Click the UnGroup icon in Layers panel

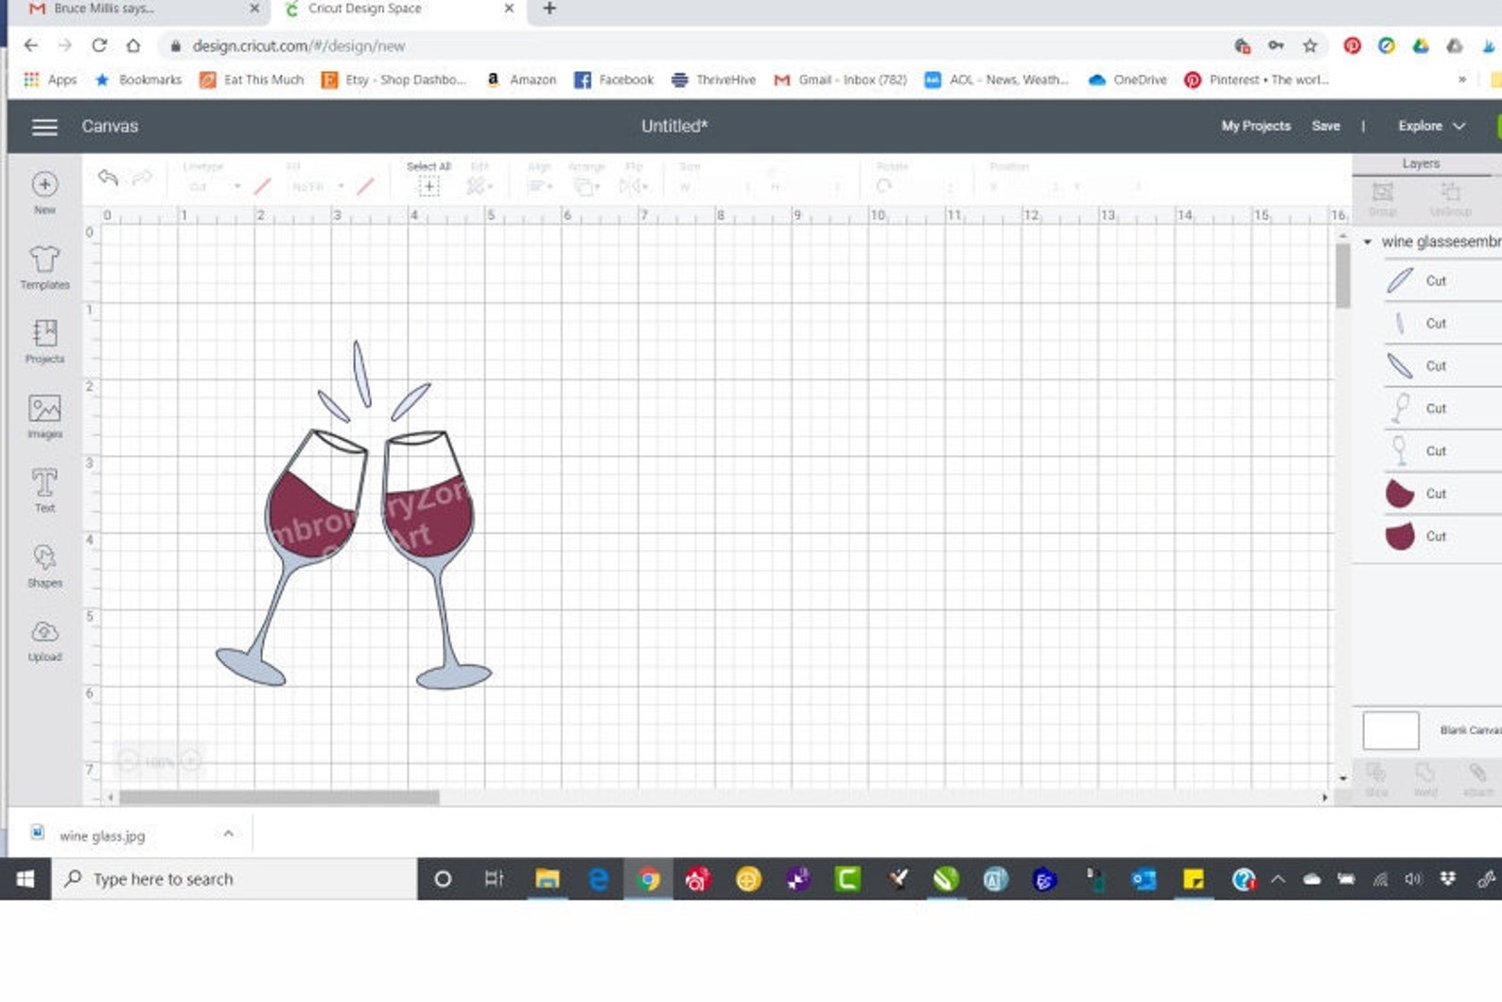(x=1450, y=192)
